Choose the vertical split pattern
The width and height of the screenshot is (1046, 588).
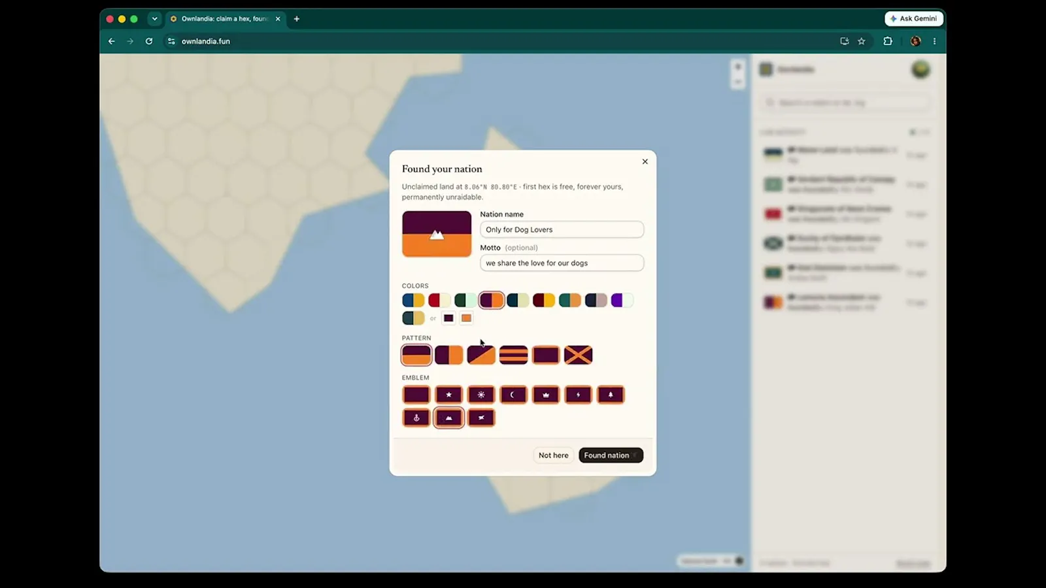click(448, 355)
